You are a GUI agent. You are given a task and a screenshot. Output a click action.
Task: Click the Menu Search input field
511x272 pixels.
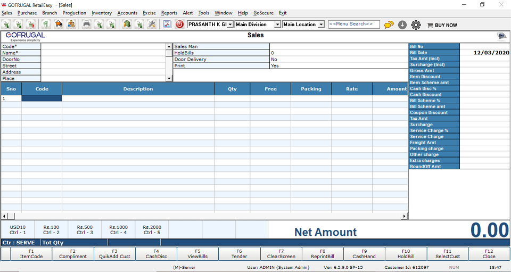click(x=354, y=24)
